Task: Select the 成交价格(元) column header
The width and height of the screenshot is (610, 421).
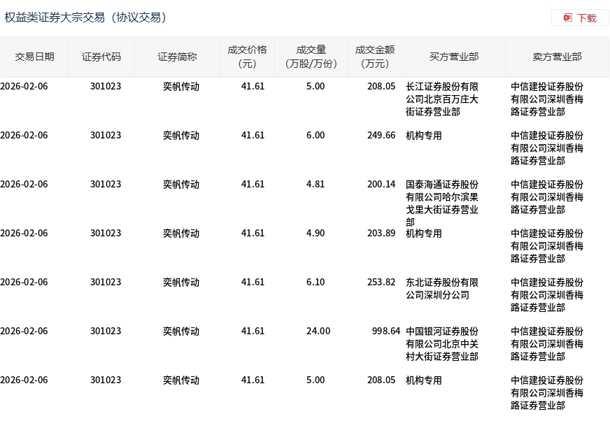Action: coord(247,57)
